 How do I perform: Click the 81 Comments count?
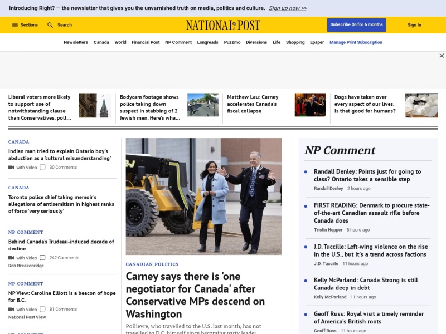pyautogui.click(x=63, y=309)
